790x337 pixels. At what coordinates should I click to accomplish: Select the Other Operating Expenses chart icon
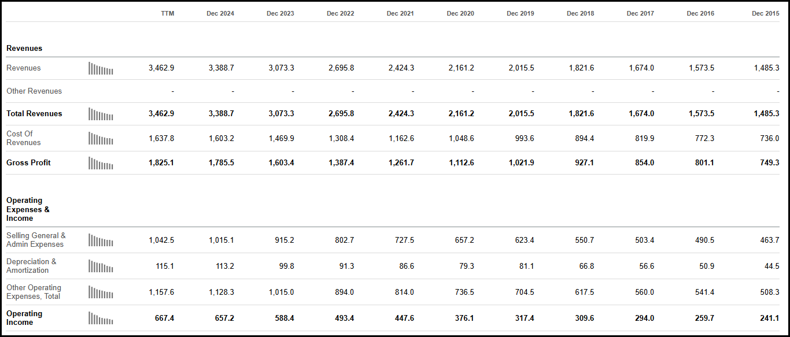(x=101, y=292)
